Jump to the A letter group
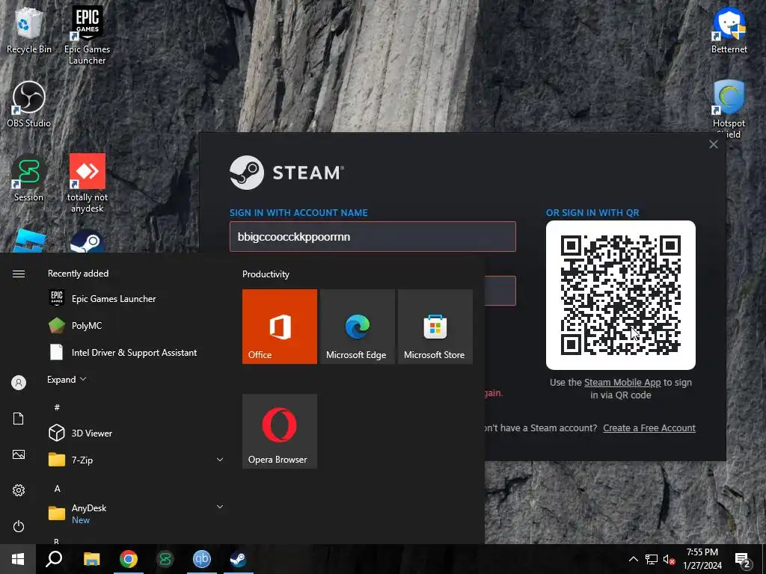Screen dimensions: 766x574 pyautogui.click(x=57, y=489)
